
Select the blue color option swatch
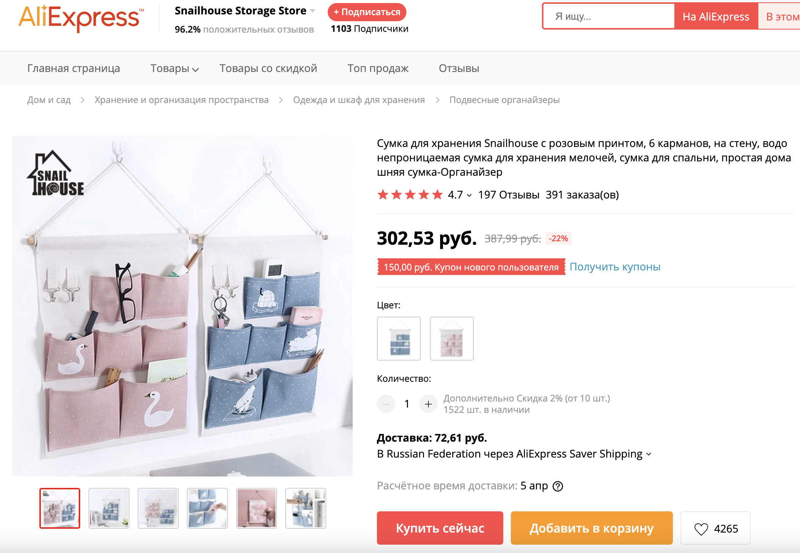tap(399, 339)
